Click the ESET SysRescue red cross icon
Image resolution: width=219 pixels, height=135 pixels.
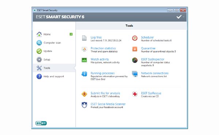pos(135,94)
